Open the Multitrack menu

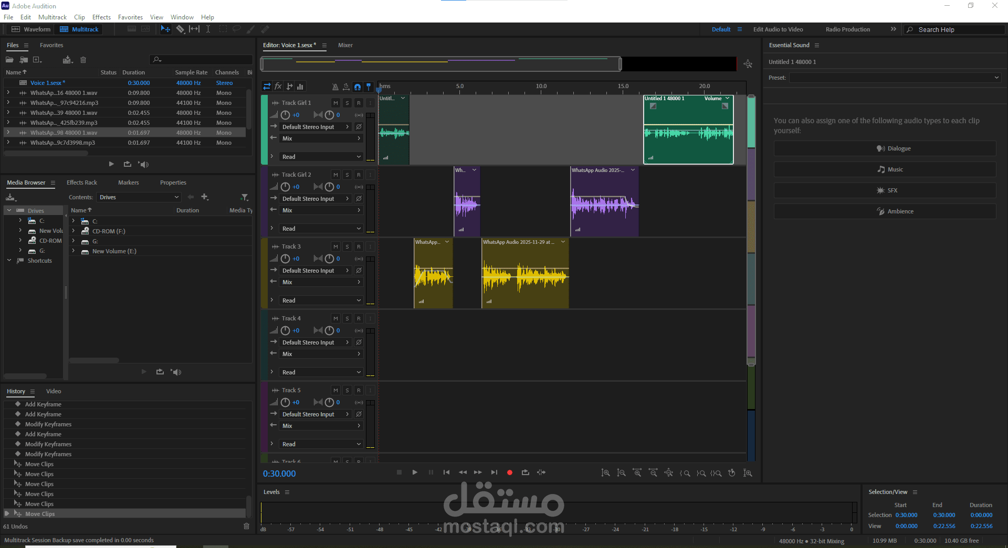(x=52, y=17)
